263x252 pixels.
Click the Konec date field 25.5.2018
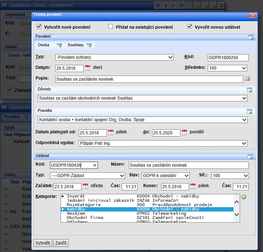(x=175, y=187)
